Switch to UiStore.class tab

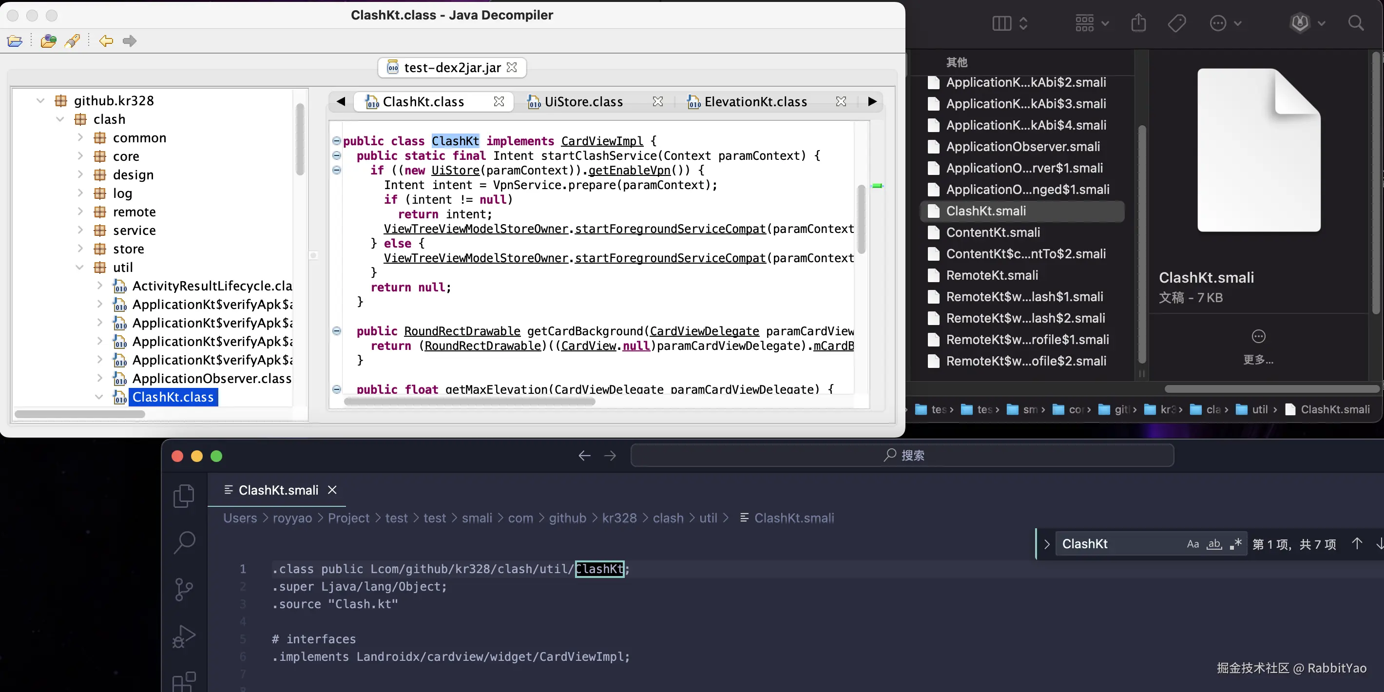coord(583,101)
